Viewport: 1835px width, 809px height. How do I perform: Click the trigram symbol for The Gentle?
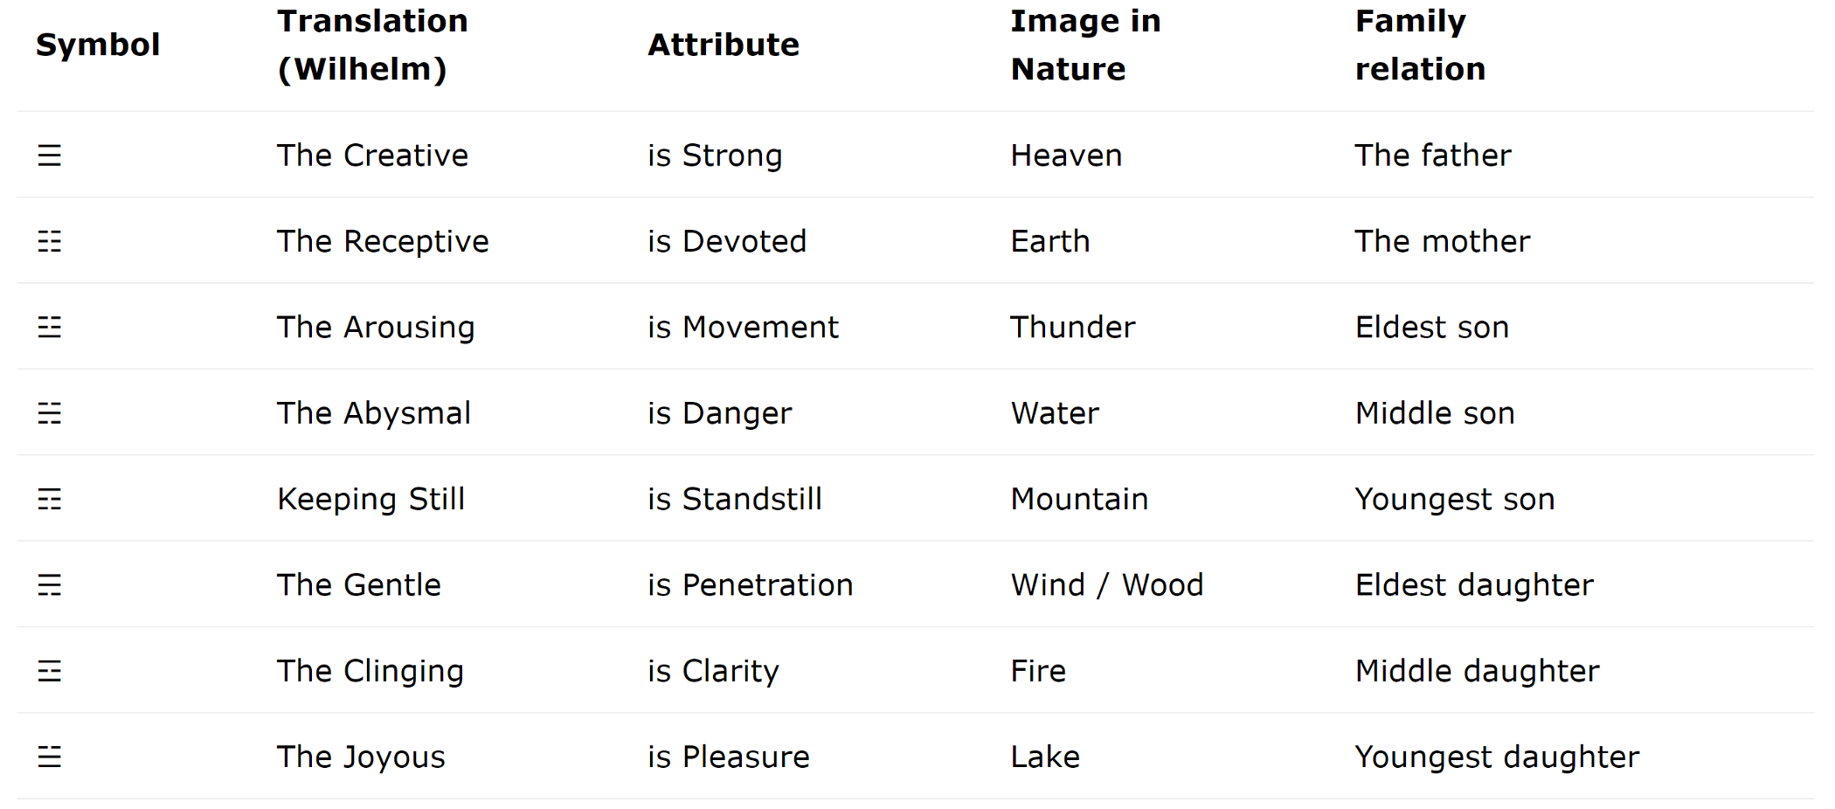pos(50,585)
